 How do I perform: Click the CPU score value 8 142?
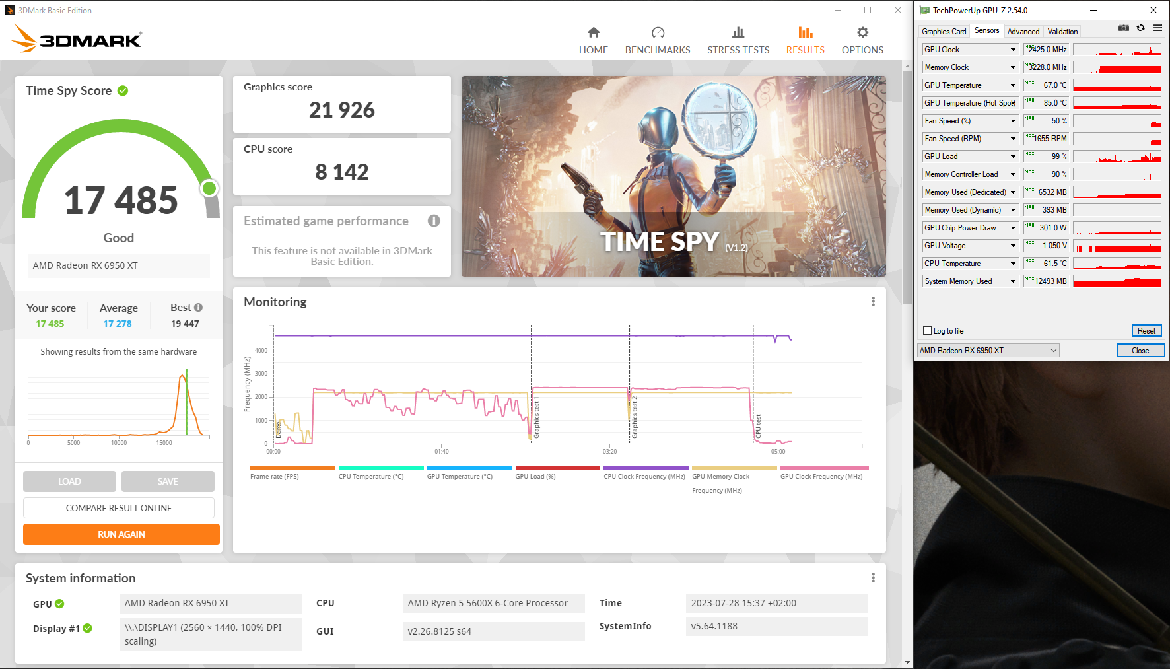pos(342,172)
